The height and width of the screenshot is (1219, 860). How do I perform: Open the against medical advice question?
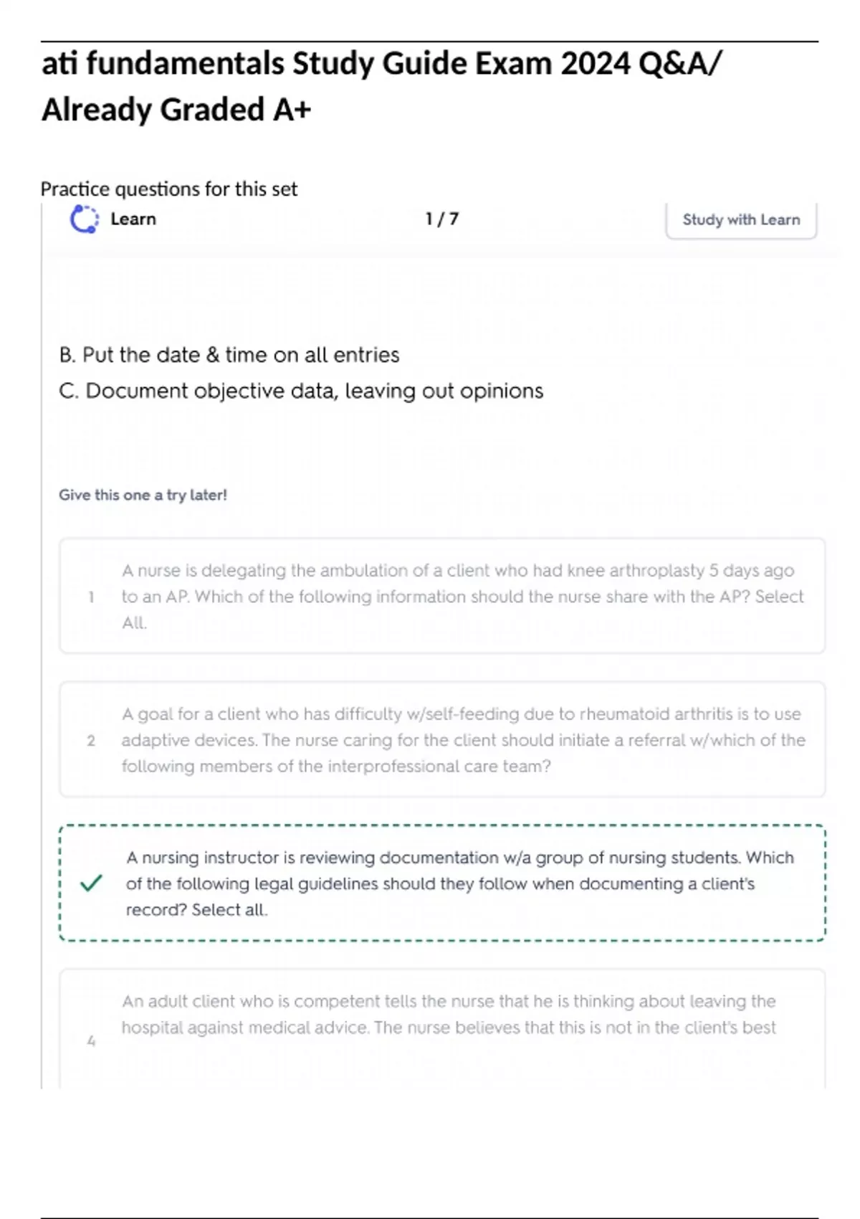[x=448, y=1014]
